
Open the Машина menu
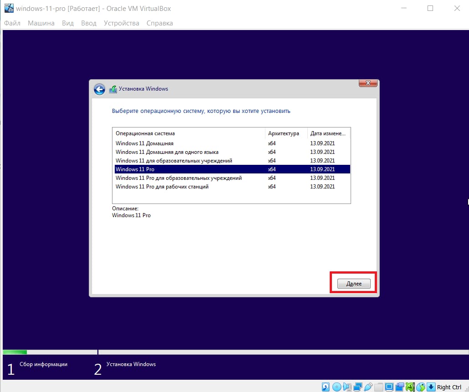coord(41,23)
